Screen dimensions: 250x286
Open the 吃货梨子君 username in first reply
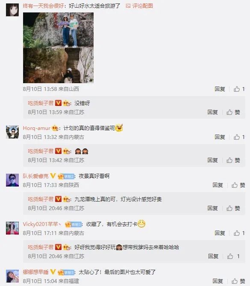click(41, 103)
